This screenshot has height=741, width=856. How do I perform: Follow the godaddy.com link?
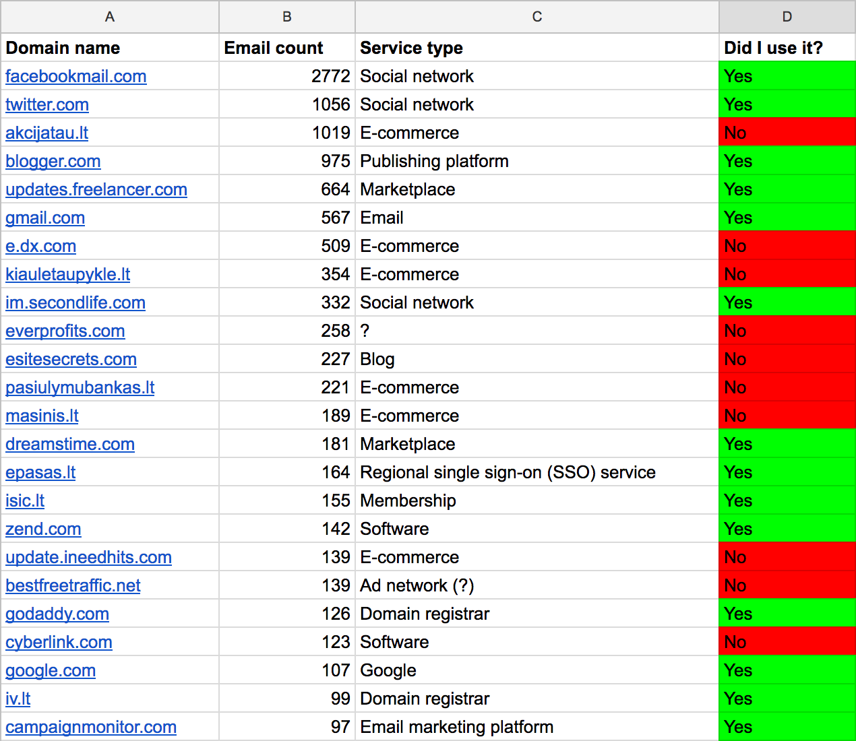57,614
